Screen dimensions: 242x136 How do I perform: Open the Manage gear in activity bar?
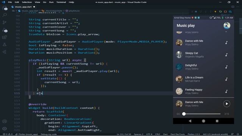pyautogui.click(x=5, y=128)
